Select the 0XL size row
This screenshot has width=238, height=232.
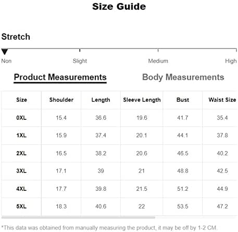tap(119, 118)
